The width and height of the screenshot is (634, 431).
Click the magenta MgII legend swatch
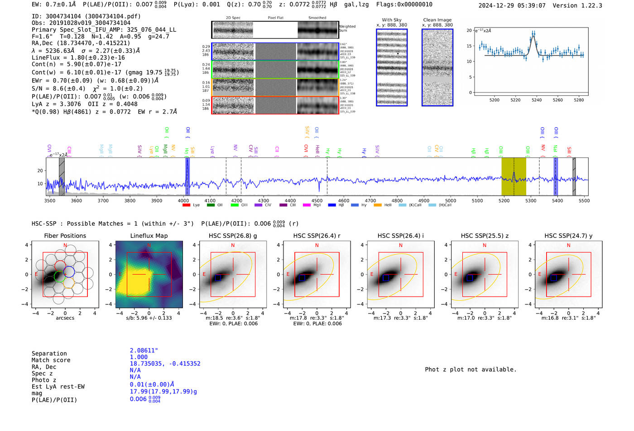point(307,205)
